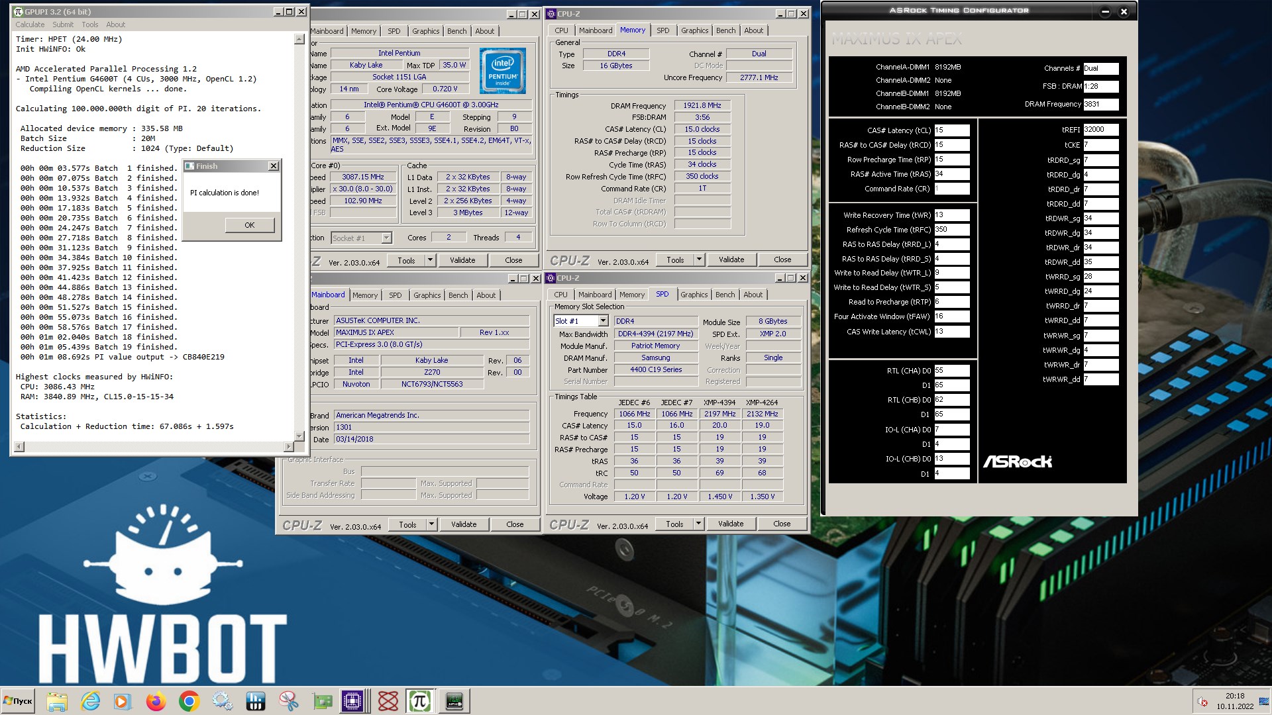This screenshot has height=715, width=1272.
Task: Click the red atom-shaped taskbar icon
Action: coord(388,701)
